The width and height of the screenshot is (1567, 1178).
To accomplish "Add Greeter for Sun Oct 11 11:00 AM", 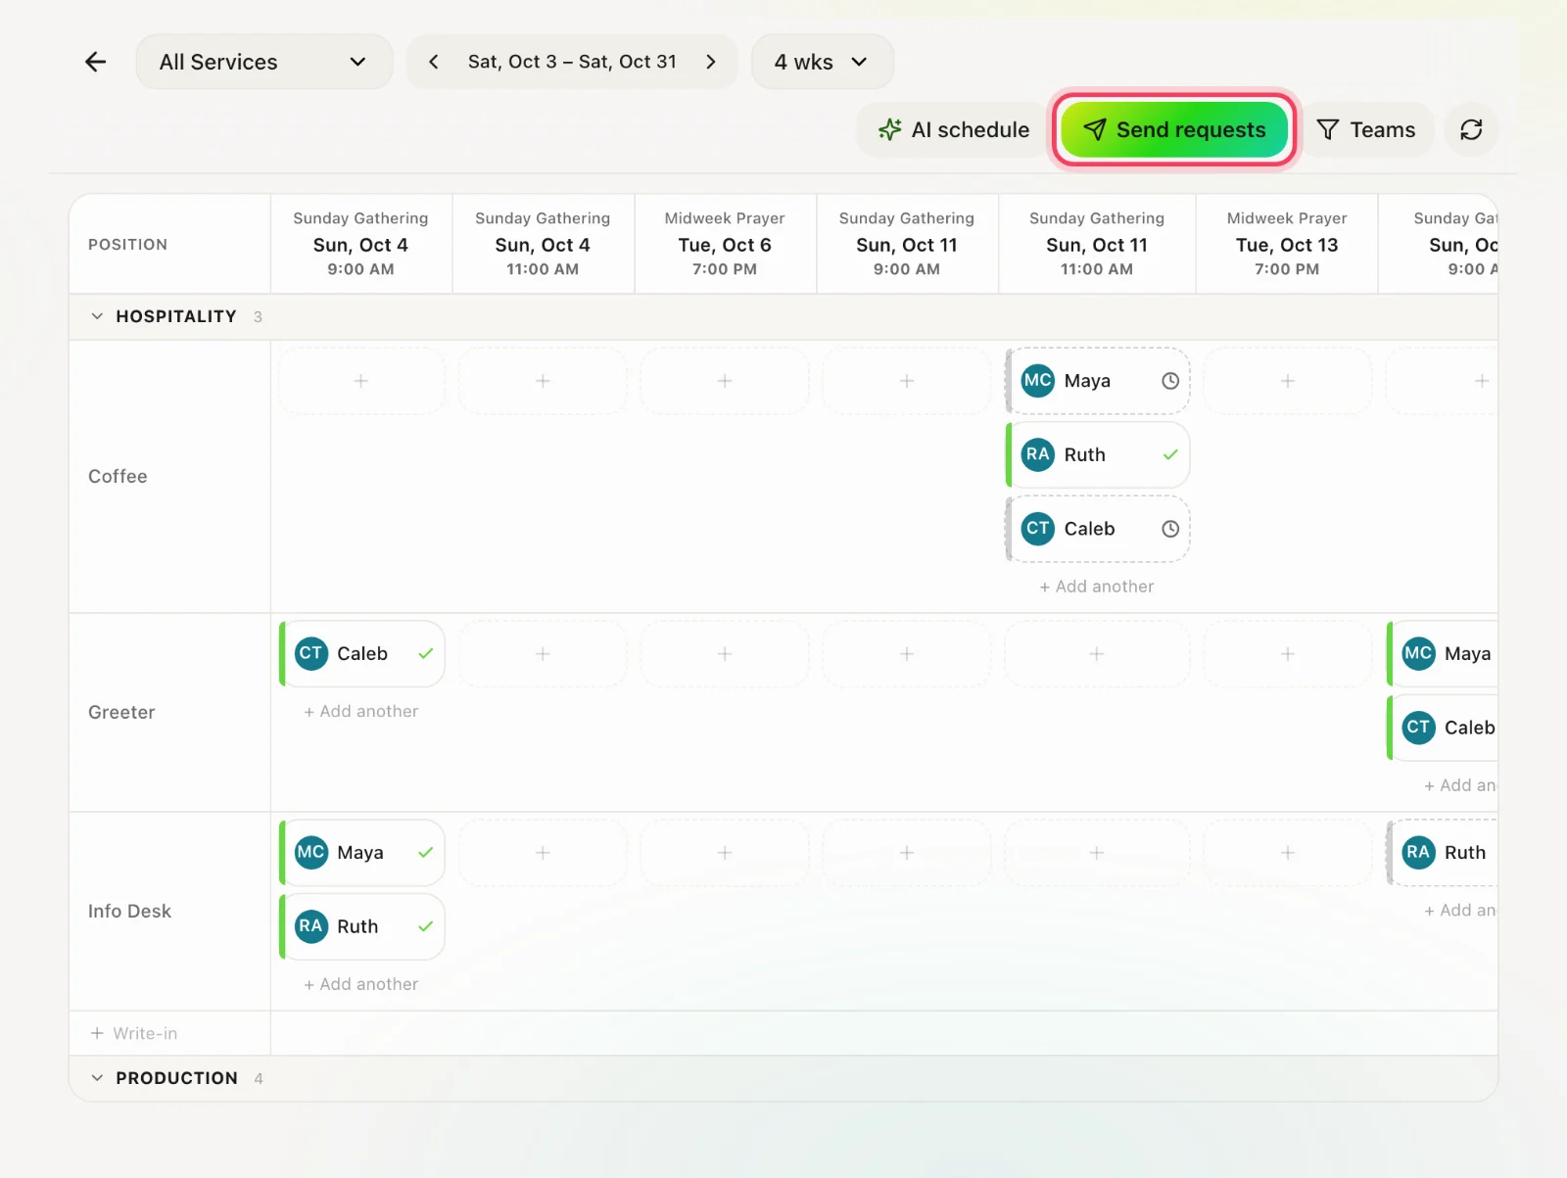I will (x=1097, y=653).
